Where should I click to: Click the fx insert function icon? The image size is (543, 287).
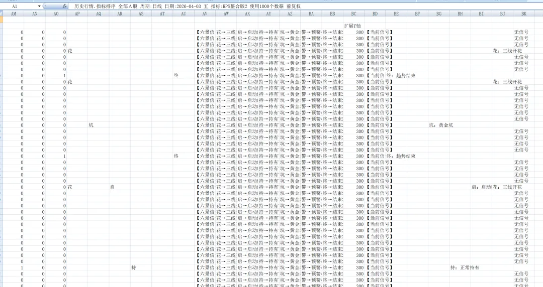click(65, 6)
